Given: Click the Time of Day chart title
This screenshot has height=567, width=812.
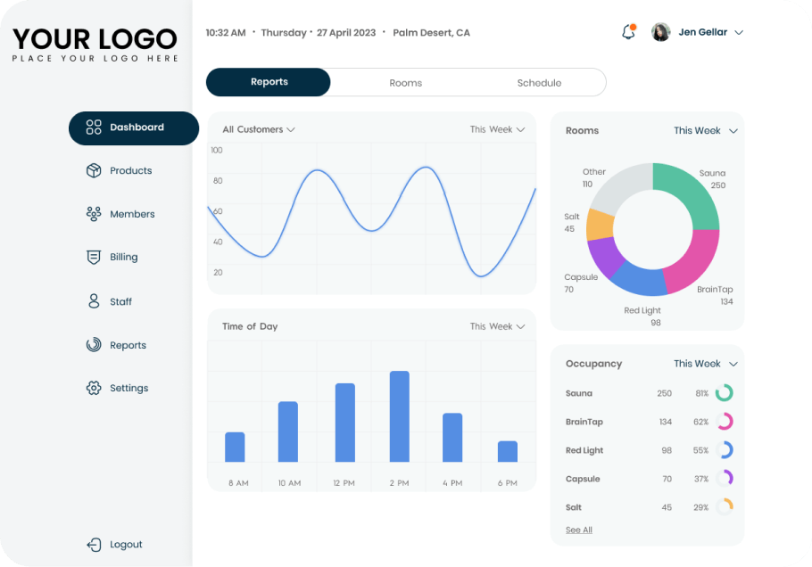Looking at the screenshot, I should (x=250, y=326).
